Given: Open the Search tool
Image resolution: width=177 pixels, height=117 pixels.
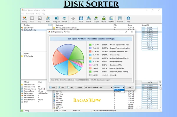Looking at the screenshot, I should tap(88, 19).
